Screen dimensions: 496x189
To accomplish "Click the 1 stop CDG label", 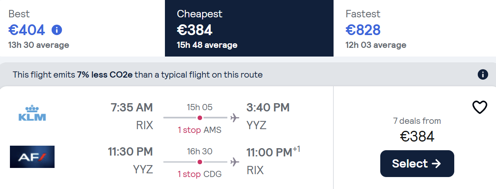I will click(200, 174).
